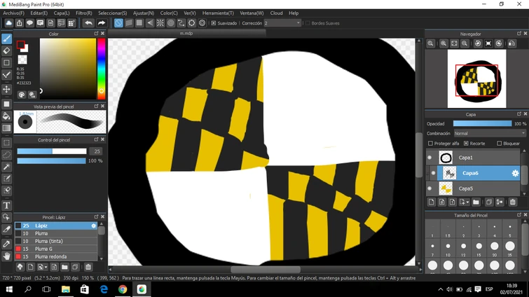Select the Bucket fill tool
529x297 pixels.
coord(7,116)
